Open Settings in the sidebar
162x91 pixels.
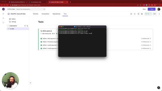[14, 22]
